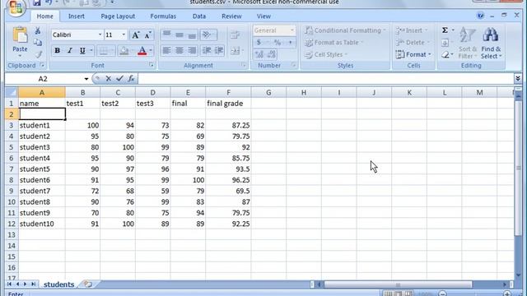
Task: Open the Underline style dropdown arrow
Action: (x=91, y=51)
